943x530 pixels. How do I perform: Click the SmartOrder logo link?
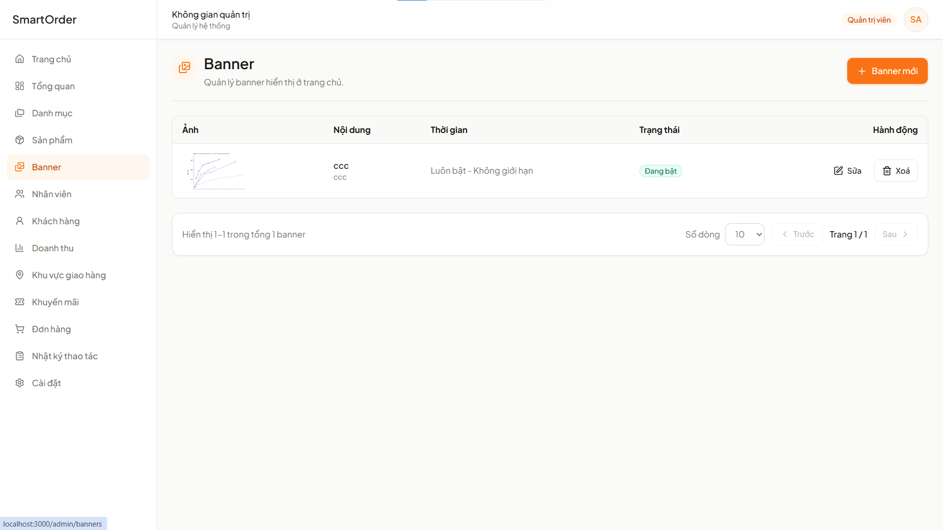[x=44, y=20]
